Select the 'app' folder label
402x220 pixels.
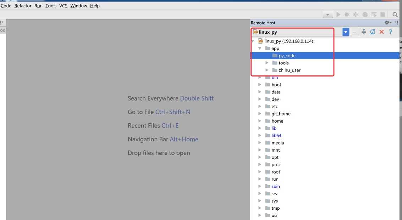click(275, 49)
